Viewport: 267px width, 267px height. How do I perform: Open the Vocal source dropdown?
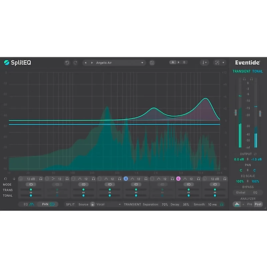pos(107,204)
